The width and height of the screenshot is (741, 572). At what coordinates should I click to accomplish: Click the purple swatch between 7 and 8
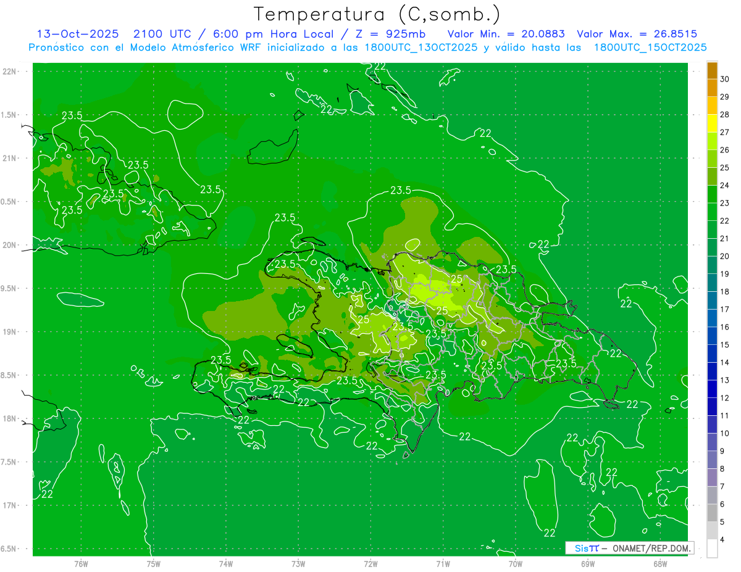tap(712, 478)
